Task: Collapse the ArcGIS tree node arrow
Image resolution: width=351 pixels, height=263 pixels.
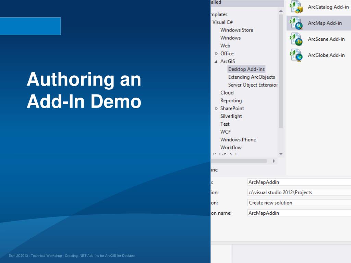Action: [216, 62]
